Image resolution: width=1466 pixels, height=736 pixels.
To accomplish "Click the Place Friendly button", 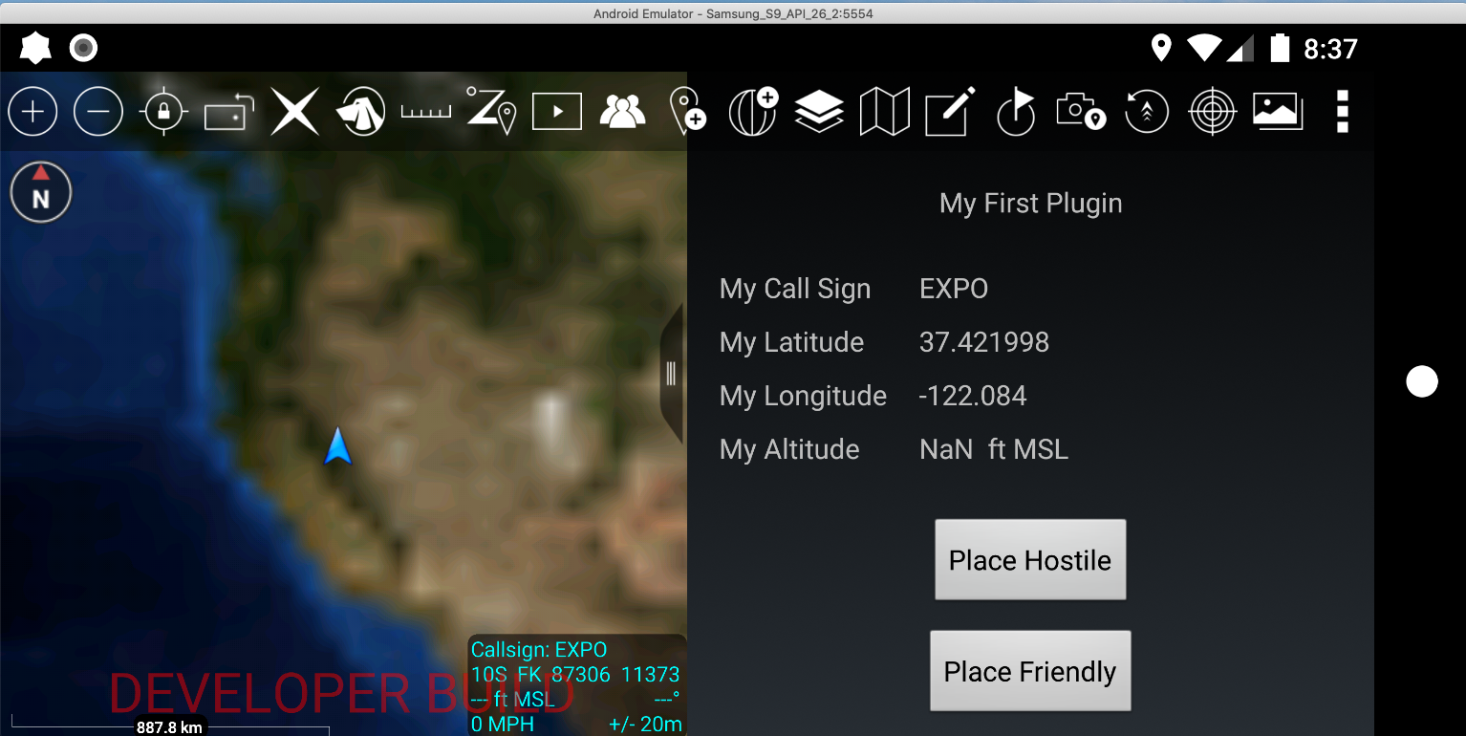I will click(1030, 671).
